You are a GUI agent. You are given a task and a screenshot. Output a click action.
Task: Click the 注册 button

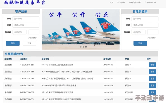[x=30, y=43]
